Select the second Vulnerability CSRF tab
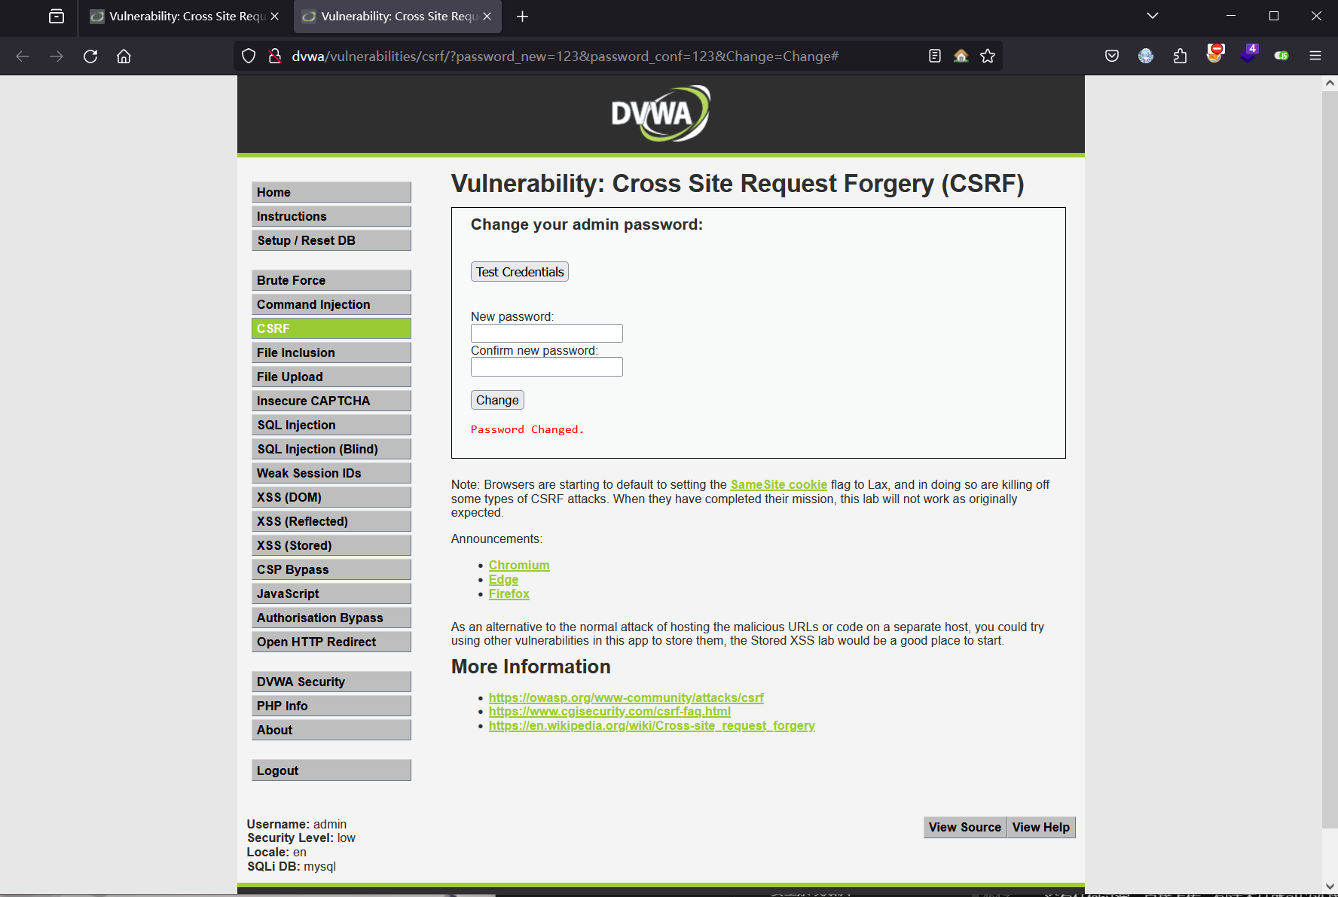Image resolution: width=1338 pixels, height=897 pixels. click(398, 17)
